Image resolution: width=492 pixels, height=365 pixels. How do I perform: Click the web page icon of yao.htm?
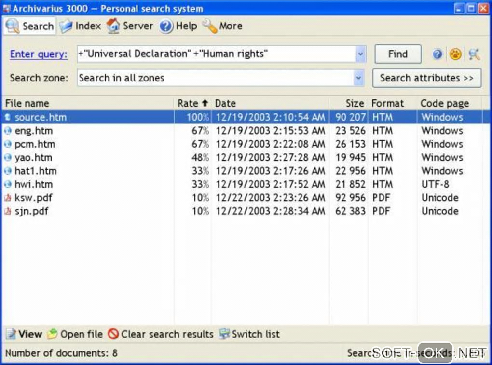click(x=8, y=157)
